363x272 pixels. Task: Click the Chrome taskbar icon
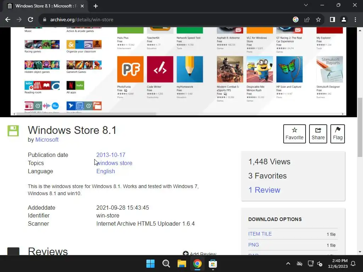tap(197, 263)
